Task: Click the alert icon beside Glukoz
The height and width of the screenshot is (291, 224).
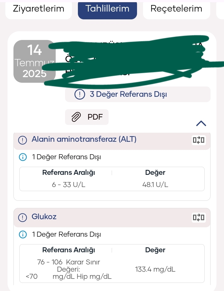Action: [23, 218]
